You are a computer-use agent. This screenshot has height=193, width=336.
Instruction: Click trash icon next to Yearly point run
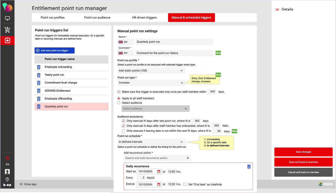coord(38,75)
